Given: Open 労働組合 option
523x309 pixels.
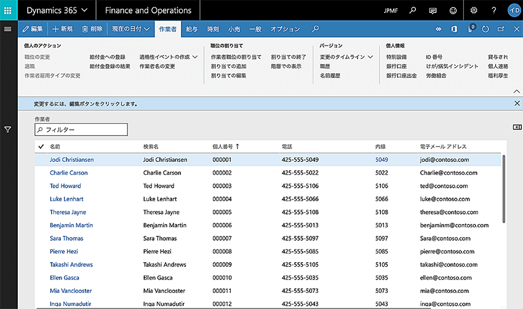Looking at the screenshot, I should click(436, 76).
